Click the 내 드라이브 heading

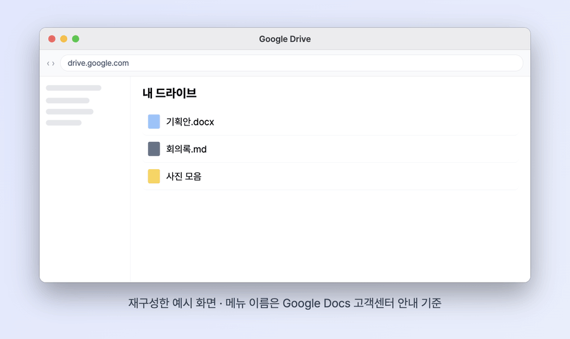click(169, 93)
